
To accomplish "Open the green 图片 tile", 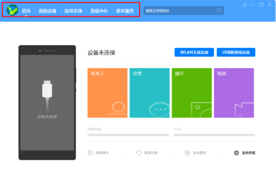I will point(192,93).
